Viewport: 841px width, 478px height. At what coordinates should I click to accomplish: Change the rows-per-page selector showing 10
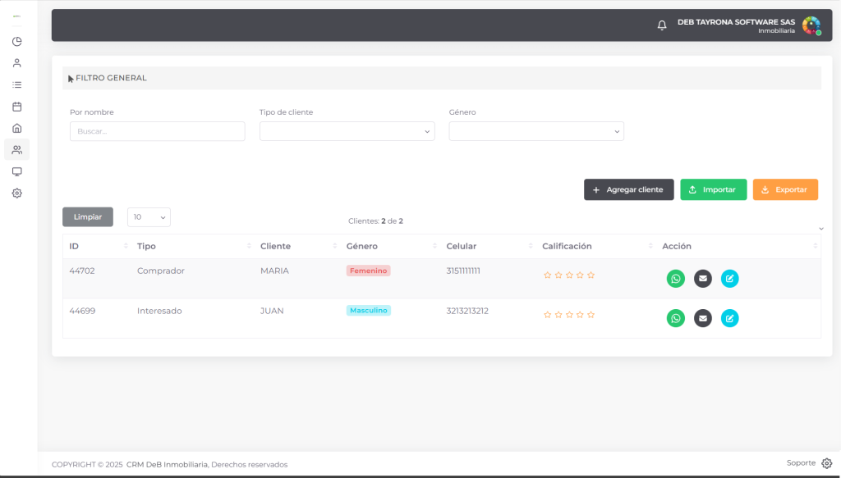pyautogui.click(x=149, y=217)
